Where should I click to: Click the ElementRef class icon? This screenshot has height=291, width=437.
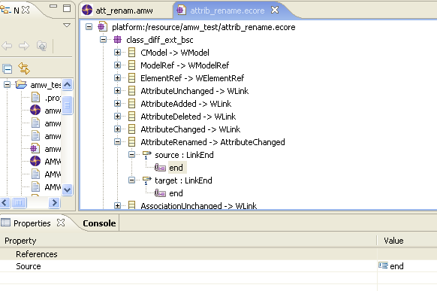[x=131, y=78]
